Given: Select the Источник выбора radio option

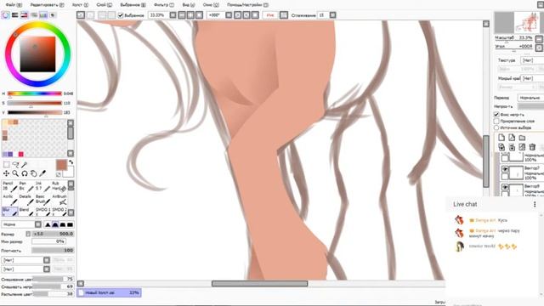Looking at the screenshot, I should (496, 127).
